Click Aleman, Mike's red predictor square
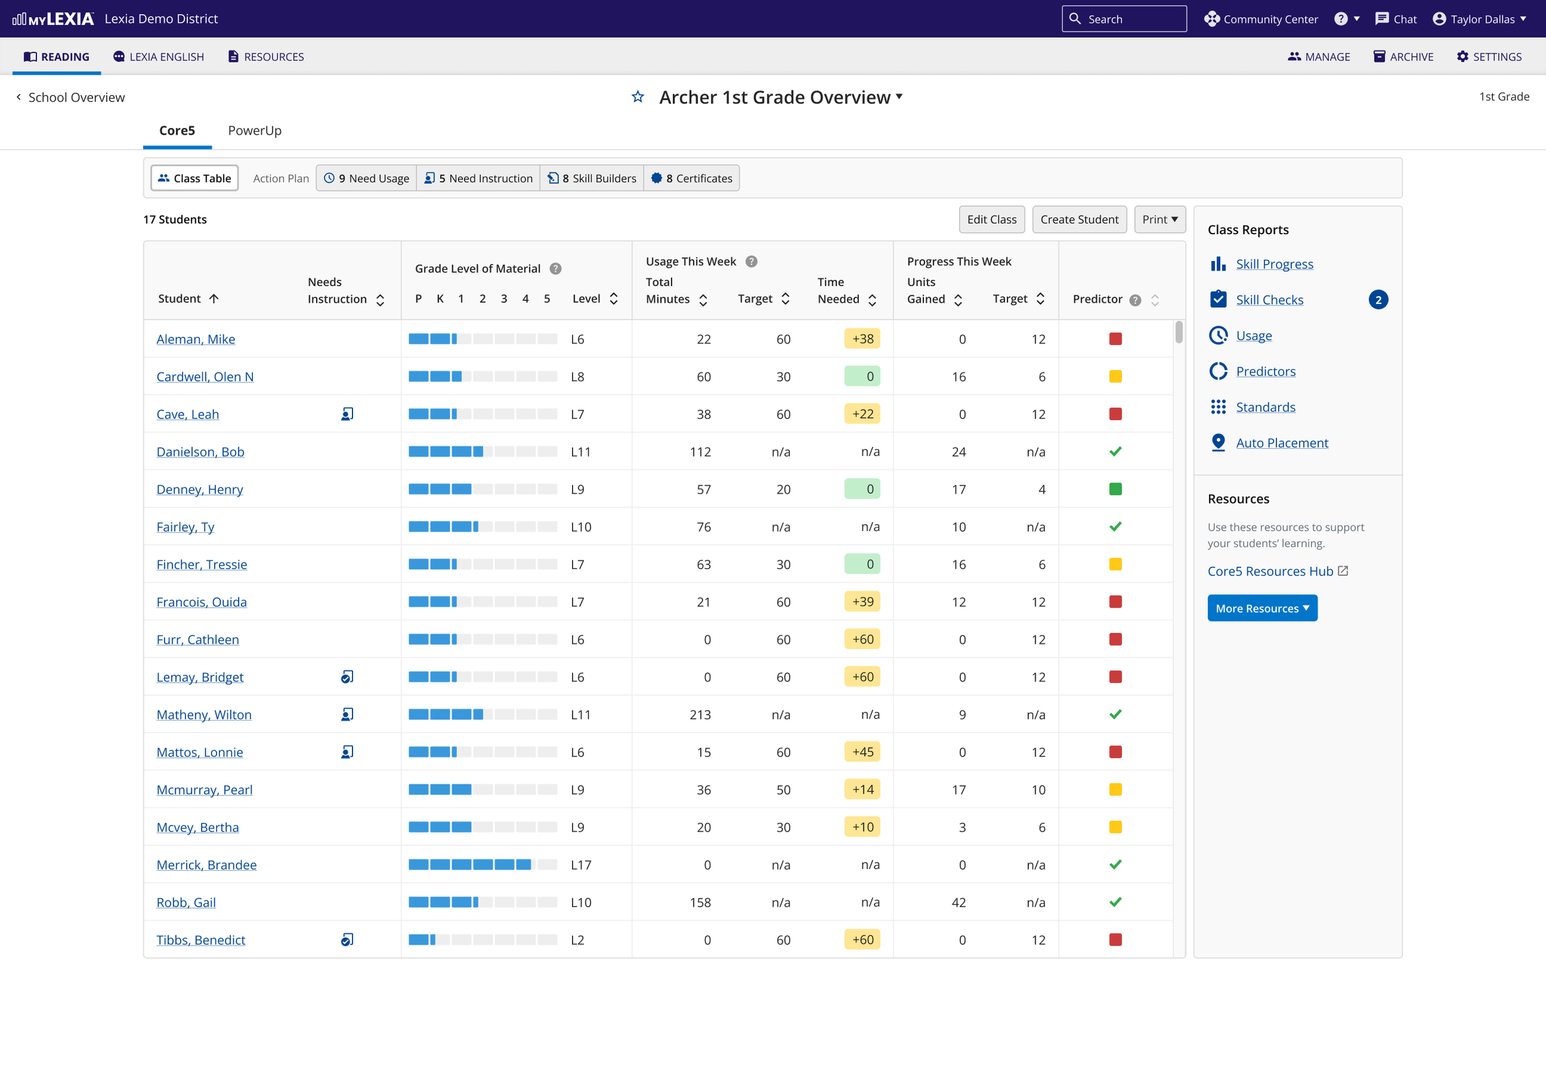Viewport: 1546px width, 1071px height. (x=1115, y=339)
